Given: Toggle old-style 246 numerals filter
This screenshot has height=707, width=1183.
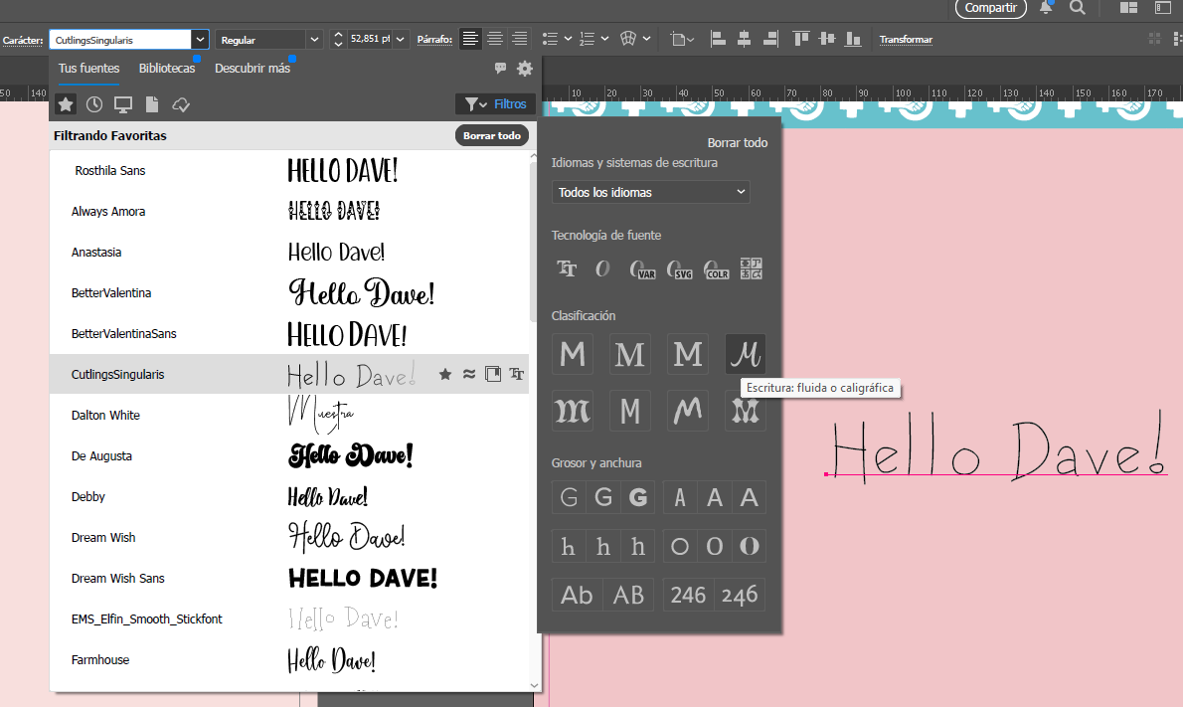Looking at the screenshot, I should (740, 595).
